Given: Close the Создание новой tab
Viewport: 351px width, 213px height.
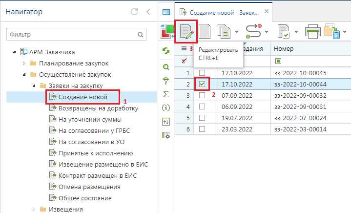Looking at the screenshot, I should (267, 11).
